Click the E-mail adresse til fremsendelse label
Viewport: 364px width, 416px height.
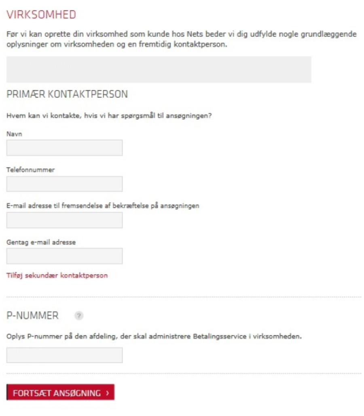(x=103, y=206)
